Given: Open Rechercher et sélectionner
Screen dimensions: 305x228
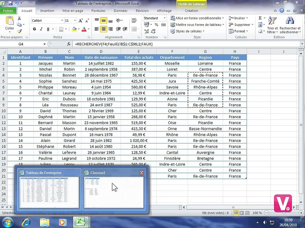Looking at the screenshot, I should coord(290,25).
